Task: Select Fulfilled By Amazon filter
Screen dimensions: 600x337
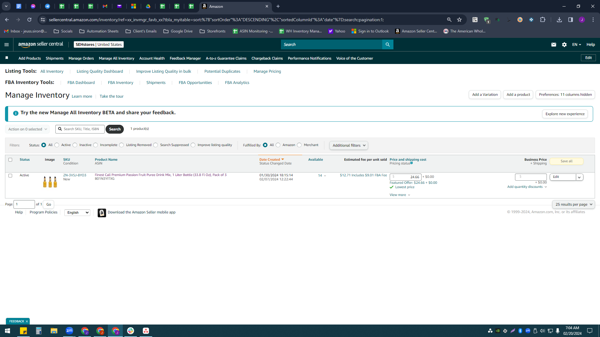Action: [x=278, y=145]
